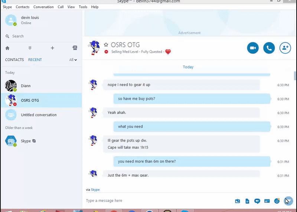Click the via Skype link
This screenshot has height=212, width=297.
click(95, 190)
